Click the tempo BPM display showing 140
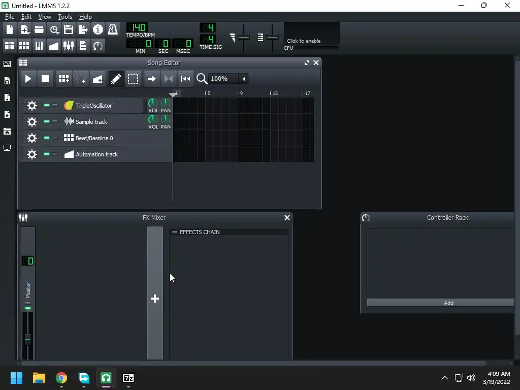Image resolution: width=520 pixels, height=390 pixels. click(x=137, y=27)
